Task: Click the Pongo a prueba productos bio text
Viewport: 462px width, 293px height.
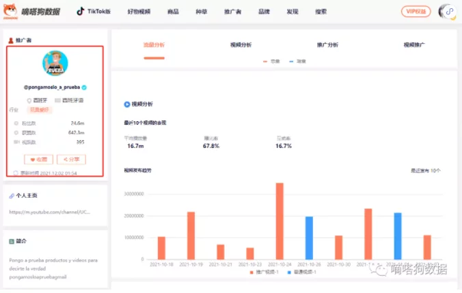Action: tap(53, 269)
